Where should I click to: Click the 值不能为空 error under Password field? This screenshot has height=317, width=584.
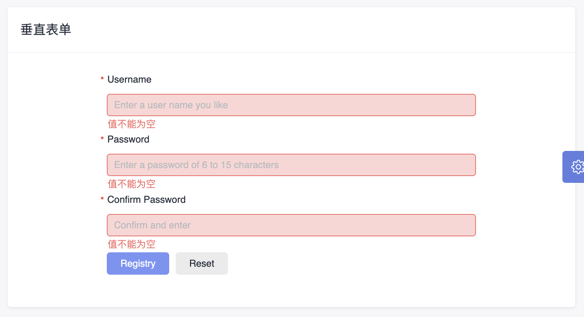tap(131, 184)
